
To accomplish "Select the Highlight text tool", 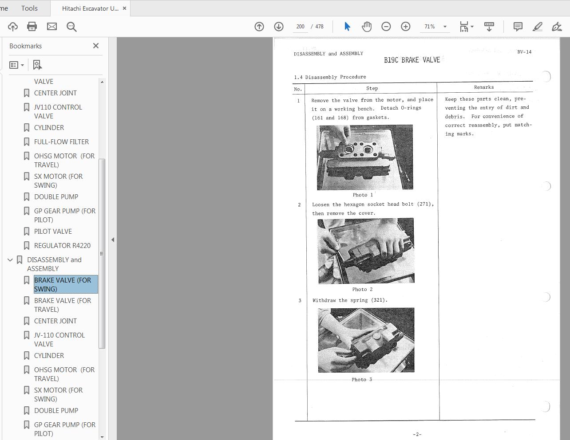I will [x=537, y=27].
